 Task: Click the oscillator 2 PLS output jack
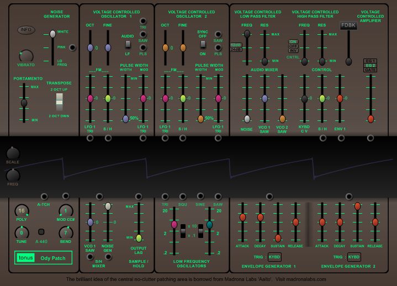tap(218, 47)
